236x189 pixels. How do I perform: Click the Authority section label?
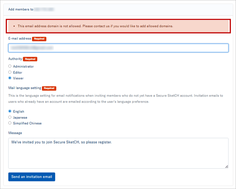click(15, 59)
